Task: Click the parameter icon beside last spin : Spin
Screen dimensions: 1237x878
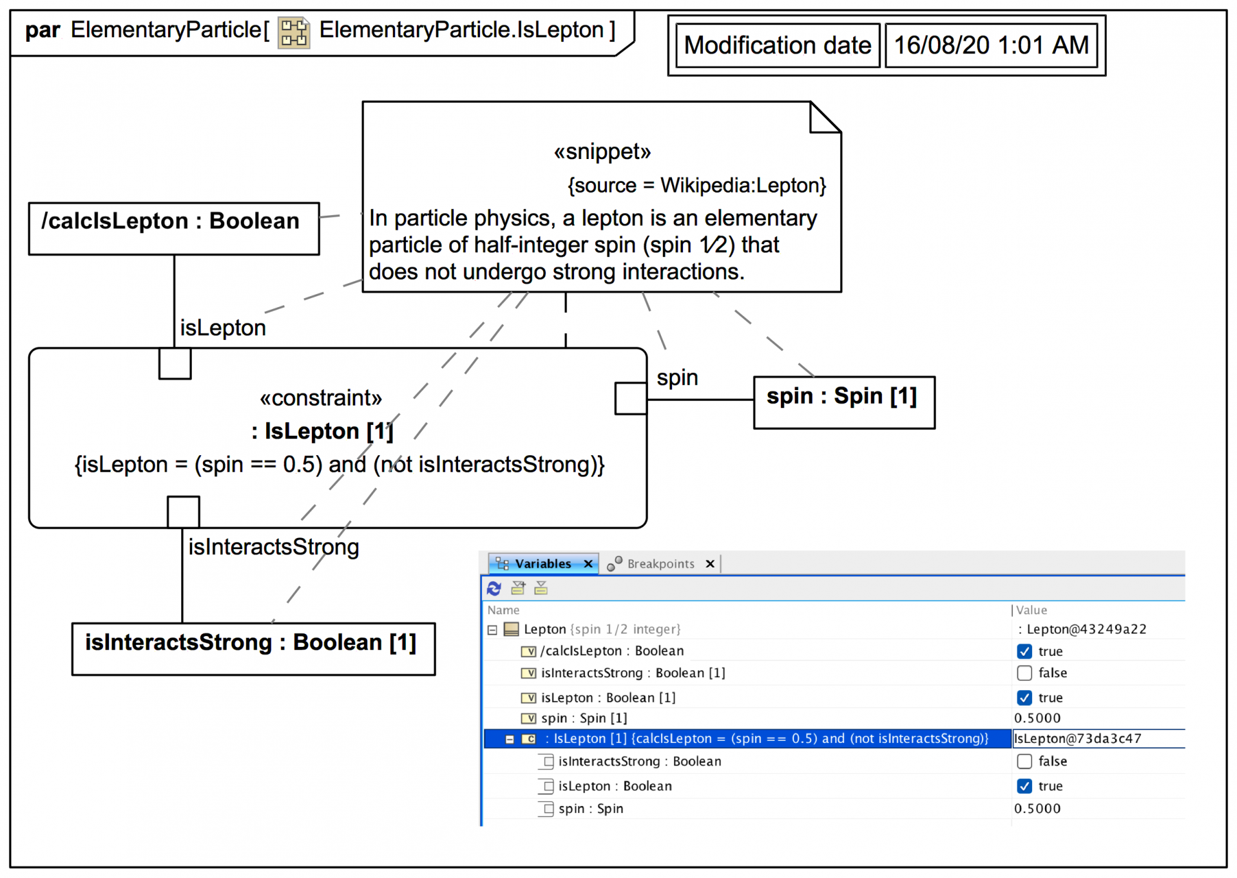Action: pyautogui.click(x=547, y=809)
